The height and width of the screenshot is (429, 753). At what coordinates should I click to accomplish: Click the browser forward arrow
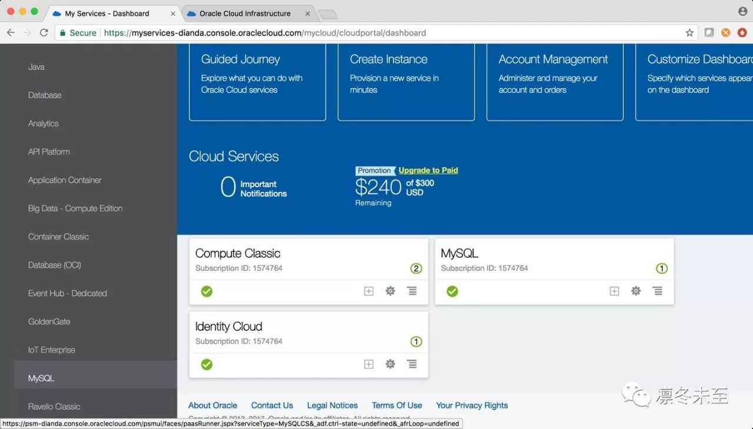(x=27, y=33)
